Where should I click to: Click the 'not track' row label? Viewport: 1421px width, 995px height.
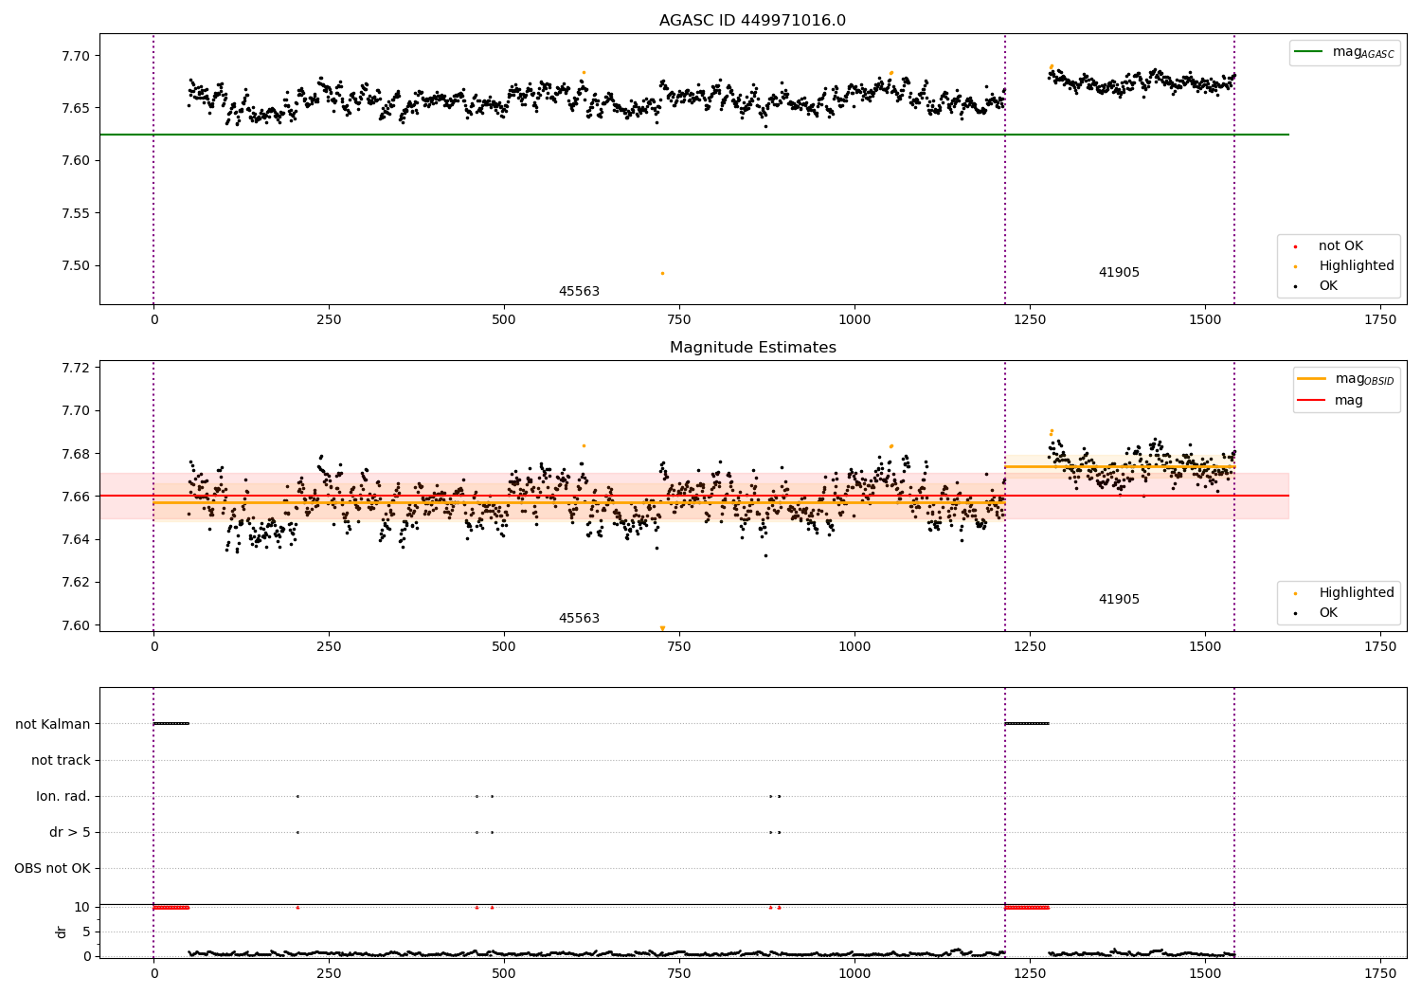[61, 760]
